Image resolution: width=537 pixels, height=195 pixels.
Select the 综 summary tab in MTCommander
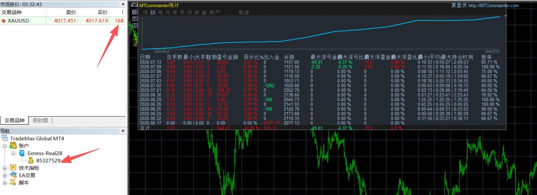coord(146,13)
